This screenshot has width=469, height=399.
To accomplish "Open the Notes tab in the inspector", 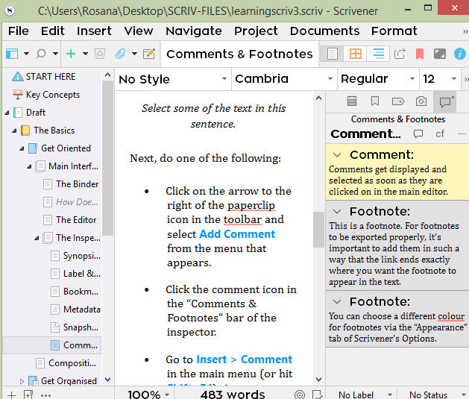I will coord(352,101).
